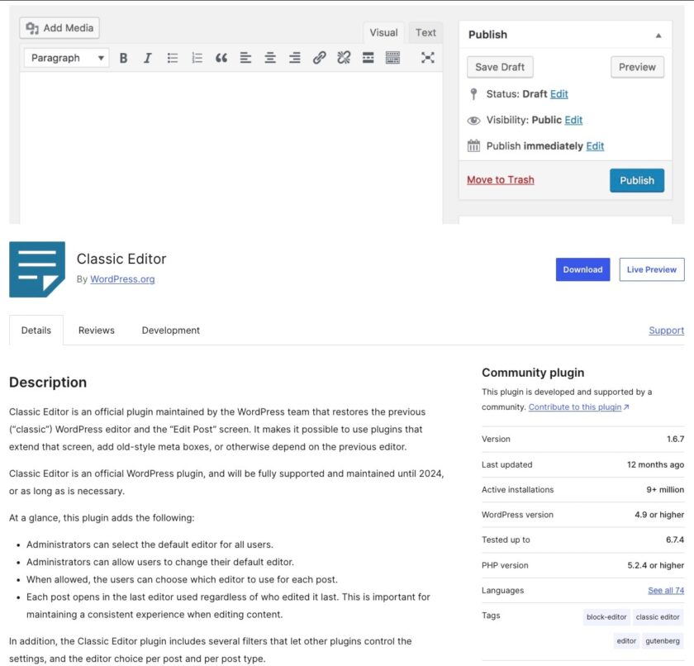Open the Reviews tab
Viewport: 694px width, 666px height.
(x=97, y=330)
